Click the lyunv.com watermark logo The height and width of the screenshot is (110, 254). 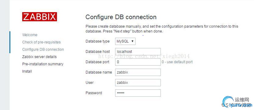point(237,102)
